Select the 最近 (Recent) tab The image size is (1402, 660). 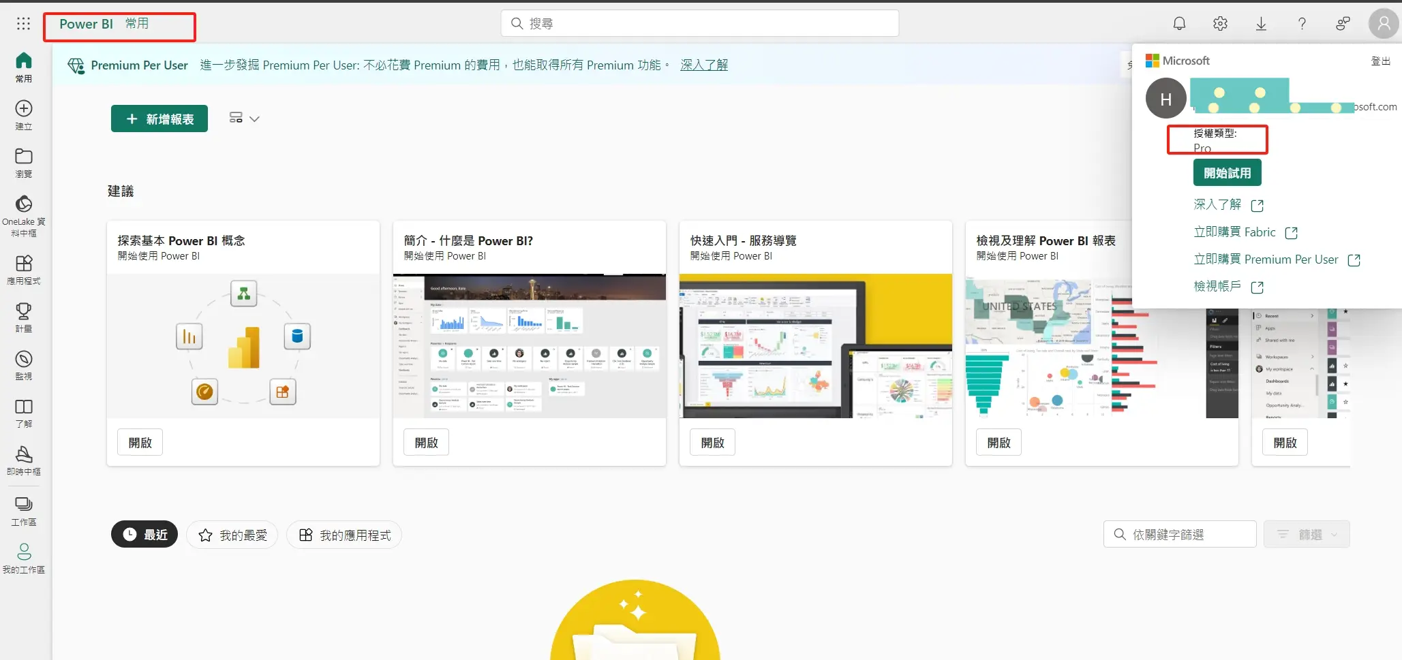[144, 535]
